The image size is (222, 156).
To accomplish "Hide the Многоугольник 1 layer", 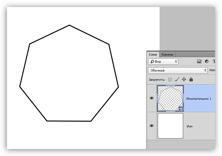I will (x=152, y=98).
